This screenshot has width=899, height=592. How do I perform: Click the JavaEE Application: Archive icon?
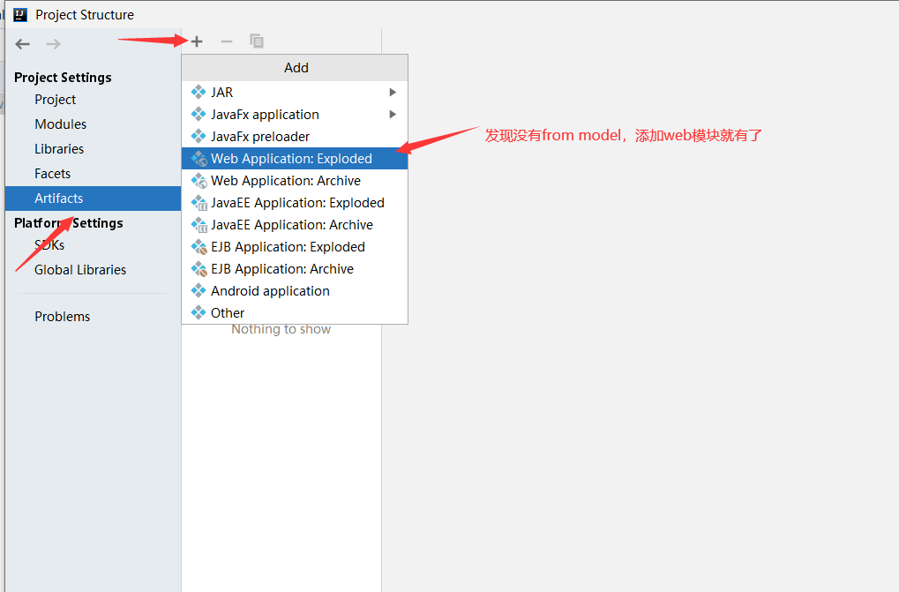(x=199, y=225)
